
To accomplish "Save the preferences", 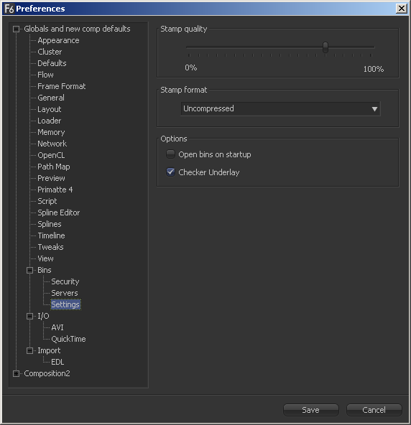I will point(311,410).
